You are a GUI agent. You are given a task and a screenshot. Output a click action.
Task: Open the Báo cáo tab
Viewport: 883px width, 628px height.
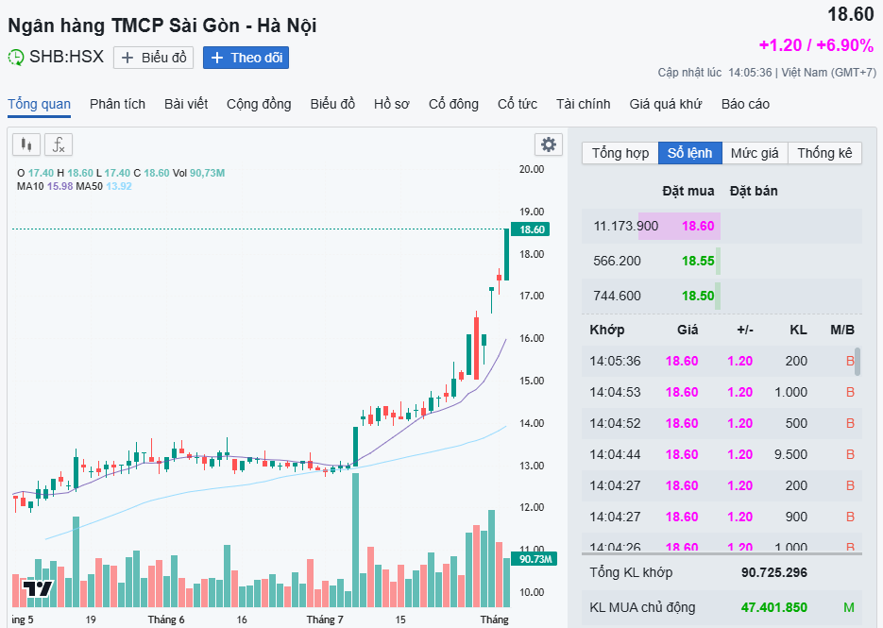tap(745, 104)
